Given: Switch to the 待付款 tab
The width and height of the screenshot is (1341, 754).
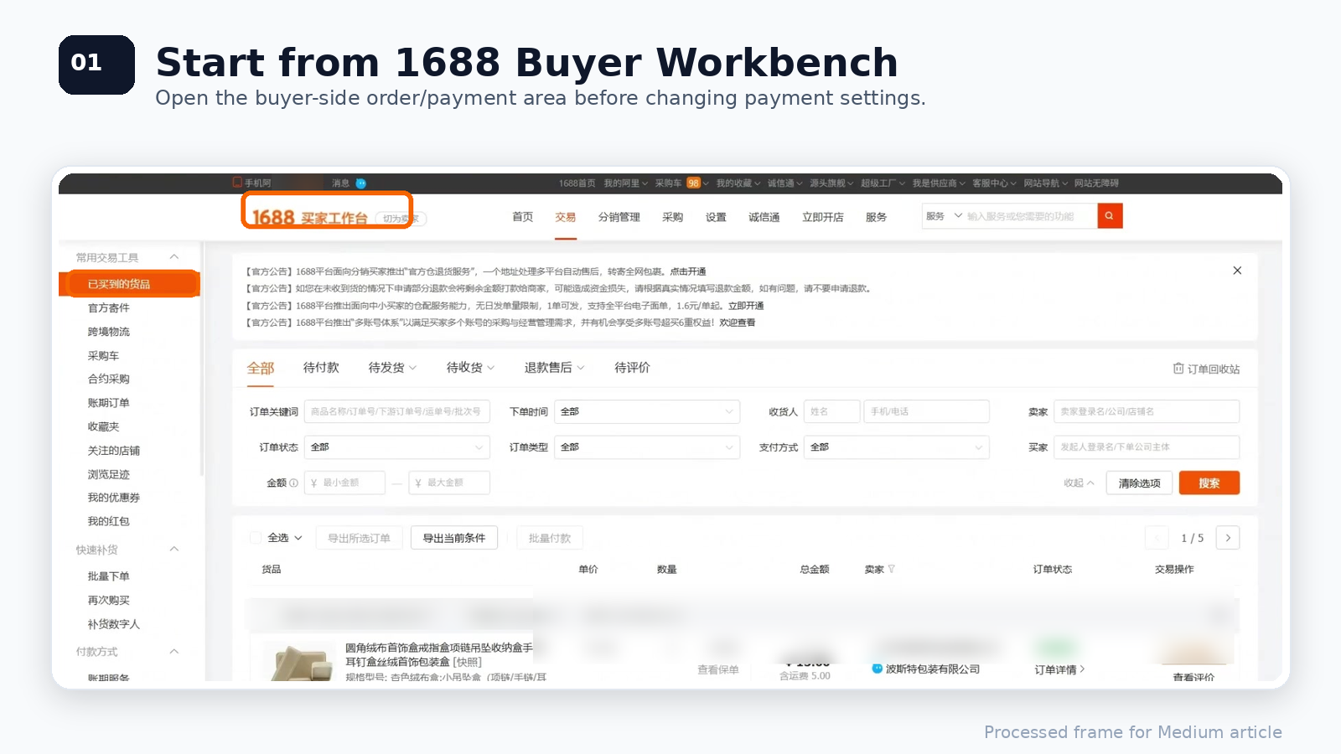Looking at the screenshot, I should click(x=321, y=368).
